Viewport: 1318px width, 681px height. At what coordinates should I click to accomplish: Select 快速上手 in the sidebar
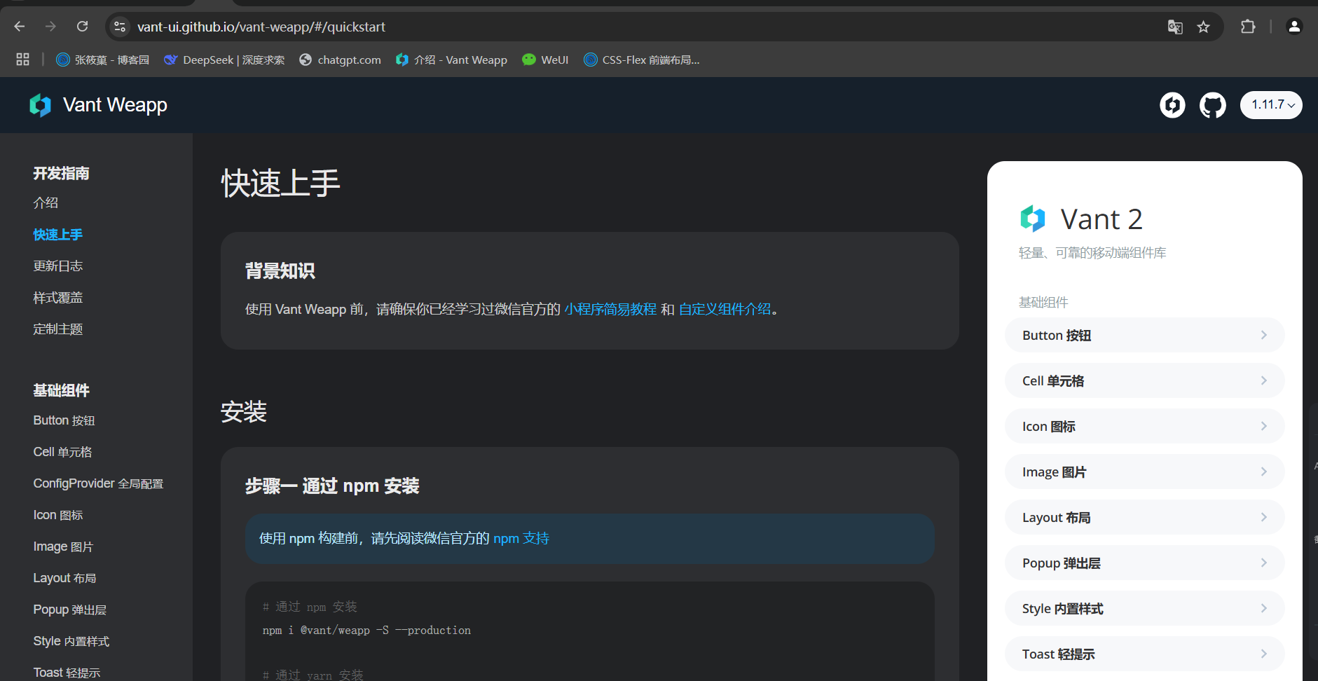pos(58,235)
